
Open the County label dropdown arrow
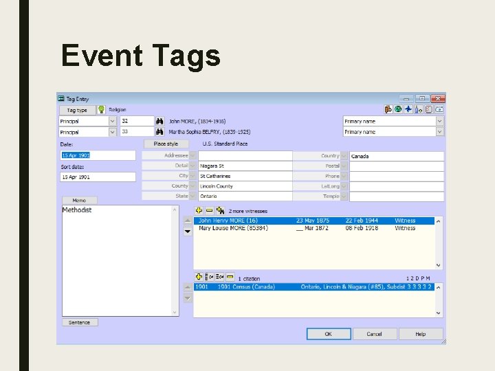pyautogui.click(x=192, y=185)
